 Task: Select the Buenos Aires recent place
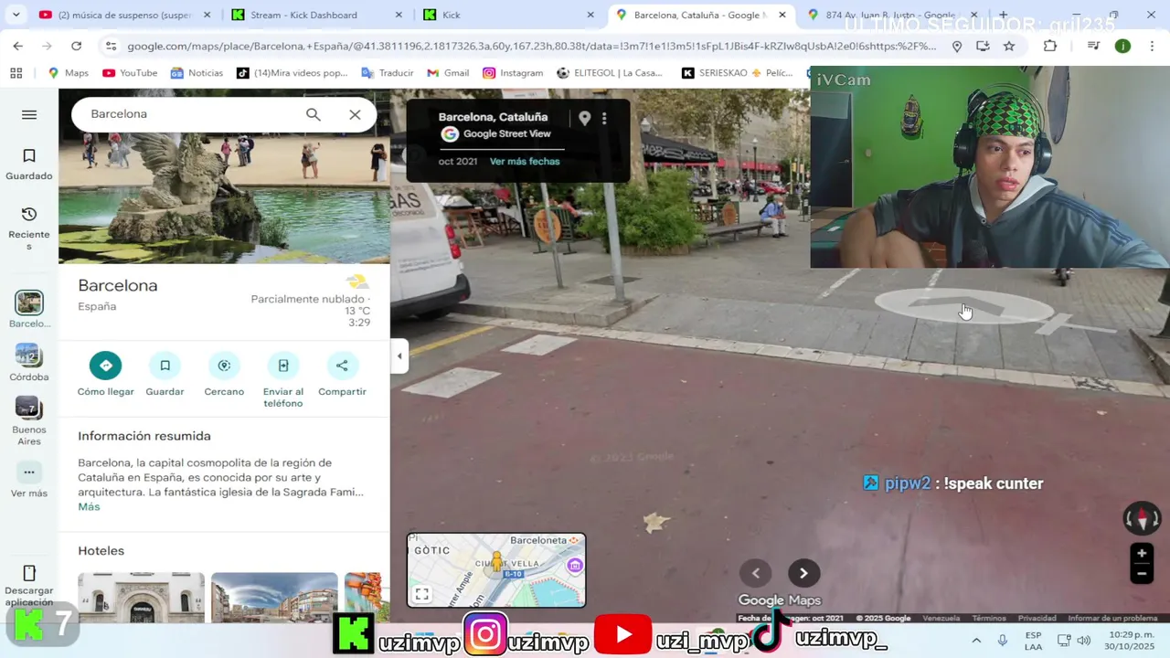[29, 420]
